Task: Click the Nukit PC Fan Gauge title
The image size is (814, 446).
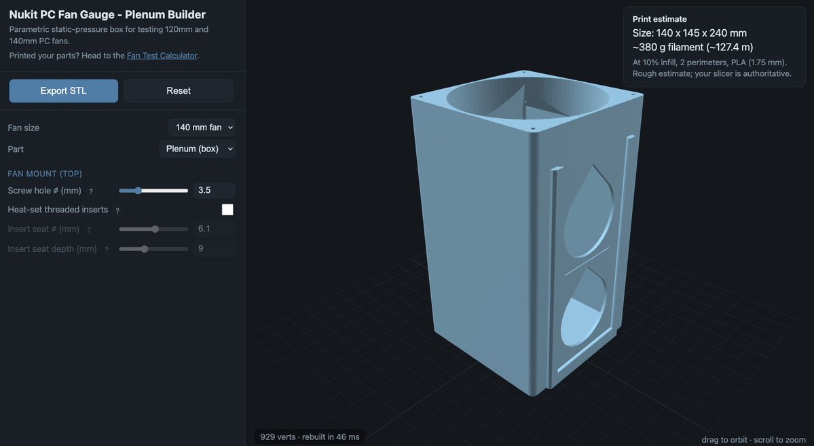Action: pos(107,14)
